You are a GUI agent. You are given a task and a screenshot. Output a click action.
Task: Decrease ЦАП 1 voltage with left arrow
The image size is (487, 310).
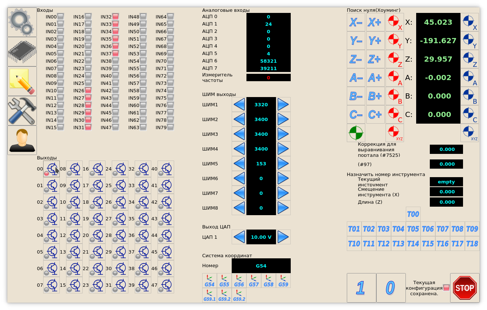(239, 237)
